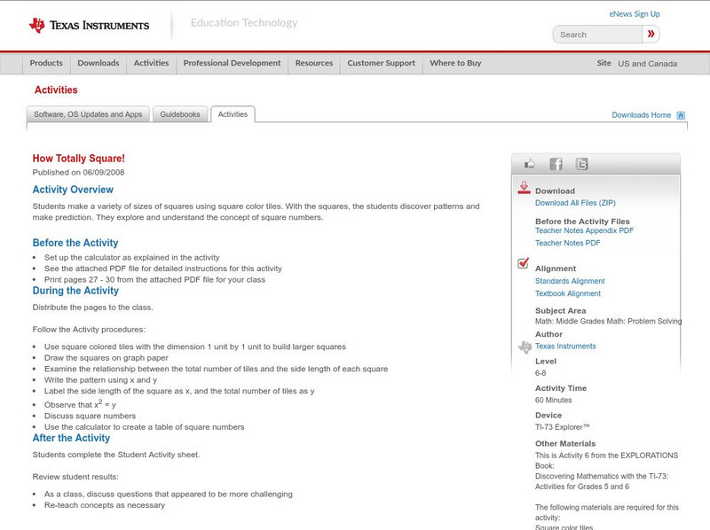Open the Resources menu

pos(314,63)
